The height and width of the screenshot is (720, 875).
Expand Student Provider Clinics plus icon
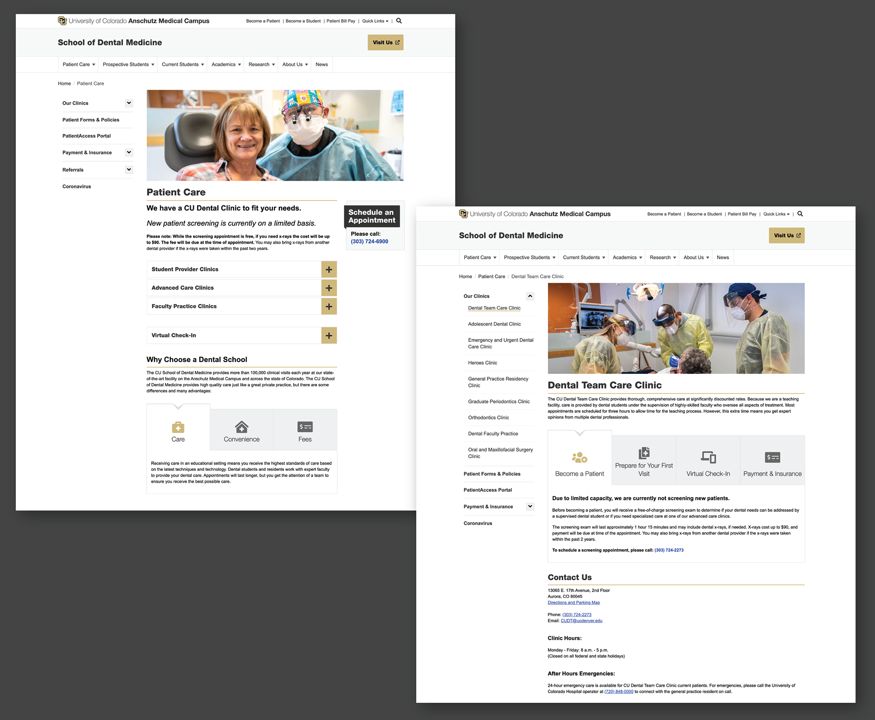329,270
